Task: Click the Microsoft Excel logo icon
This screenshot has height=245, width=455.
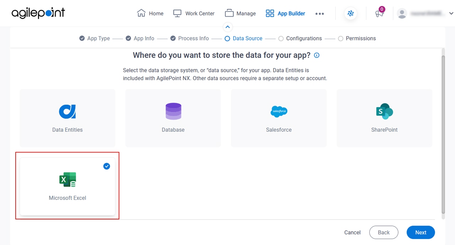Action: 68,180
